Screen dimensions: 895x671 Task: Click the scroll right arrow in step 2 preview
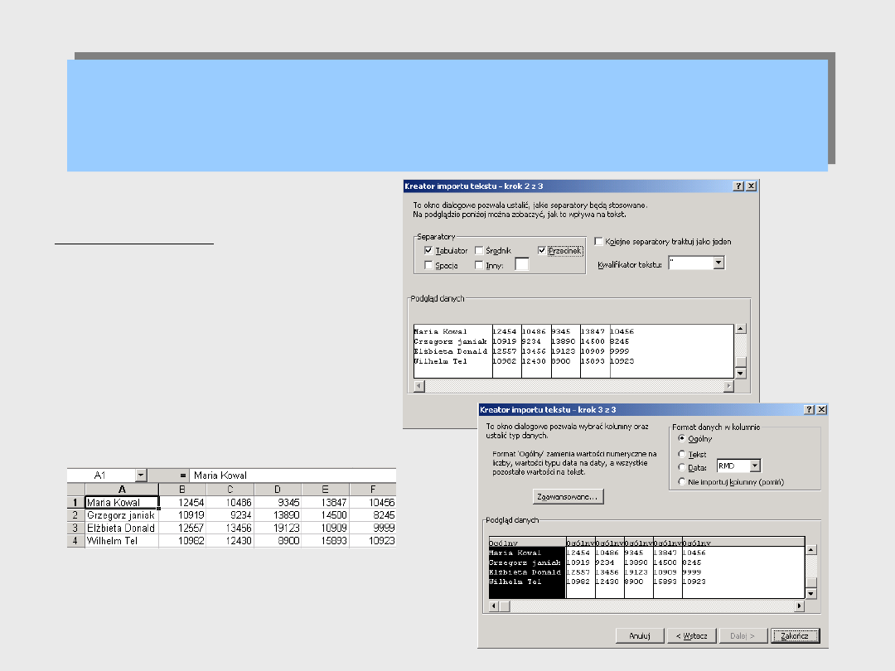(728, 386)
